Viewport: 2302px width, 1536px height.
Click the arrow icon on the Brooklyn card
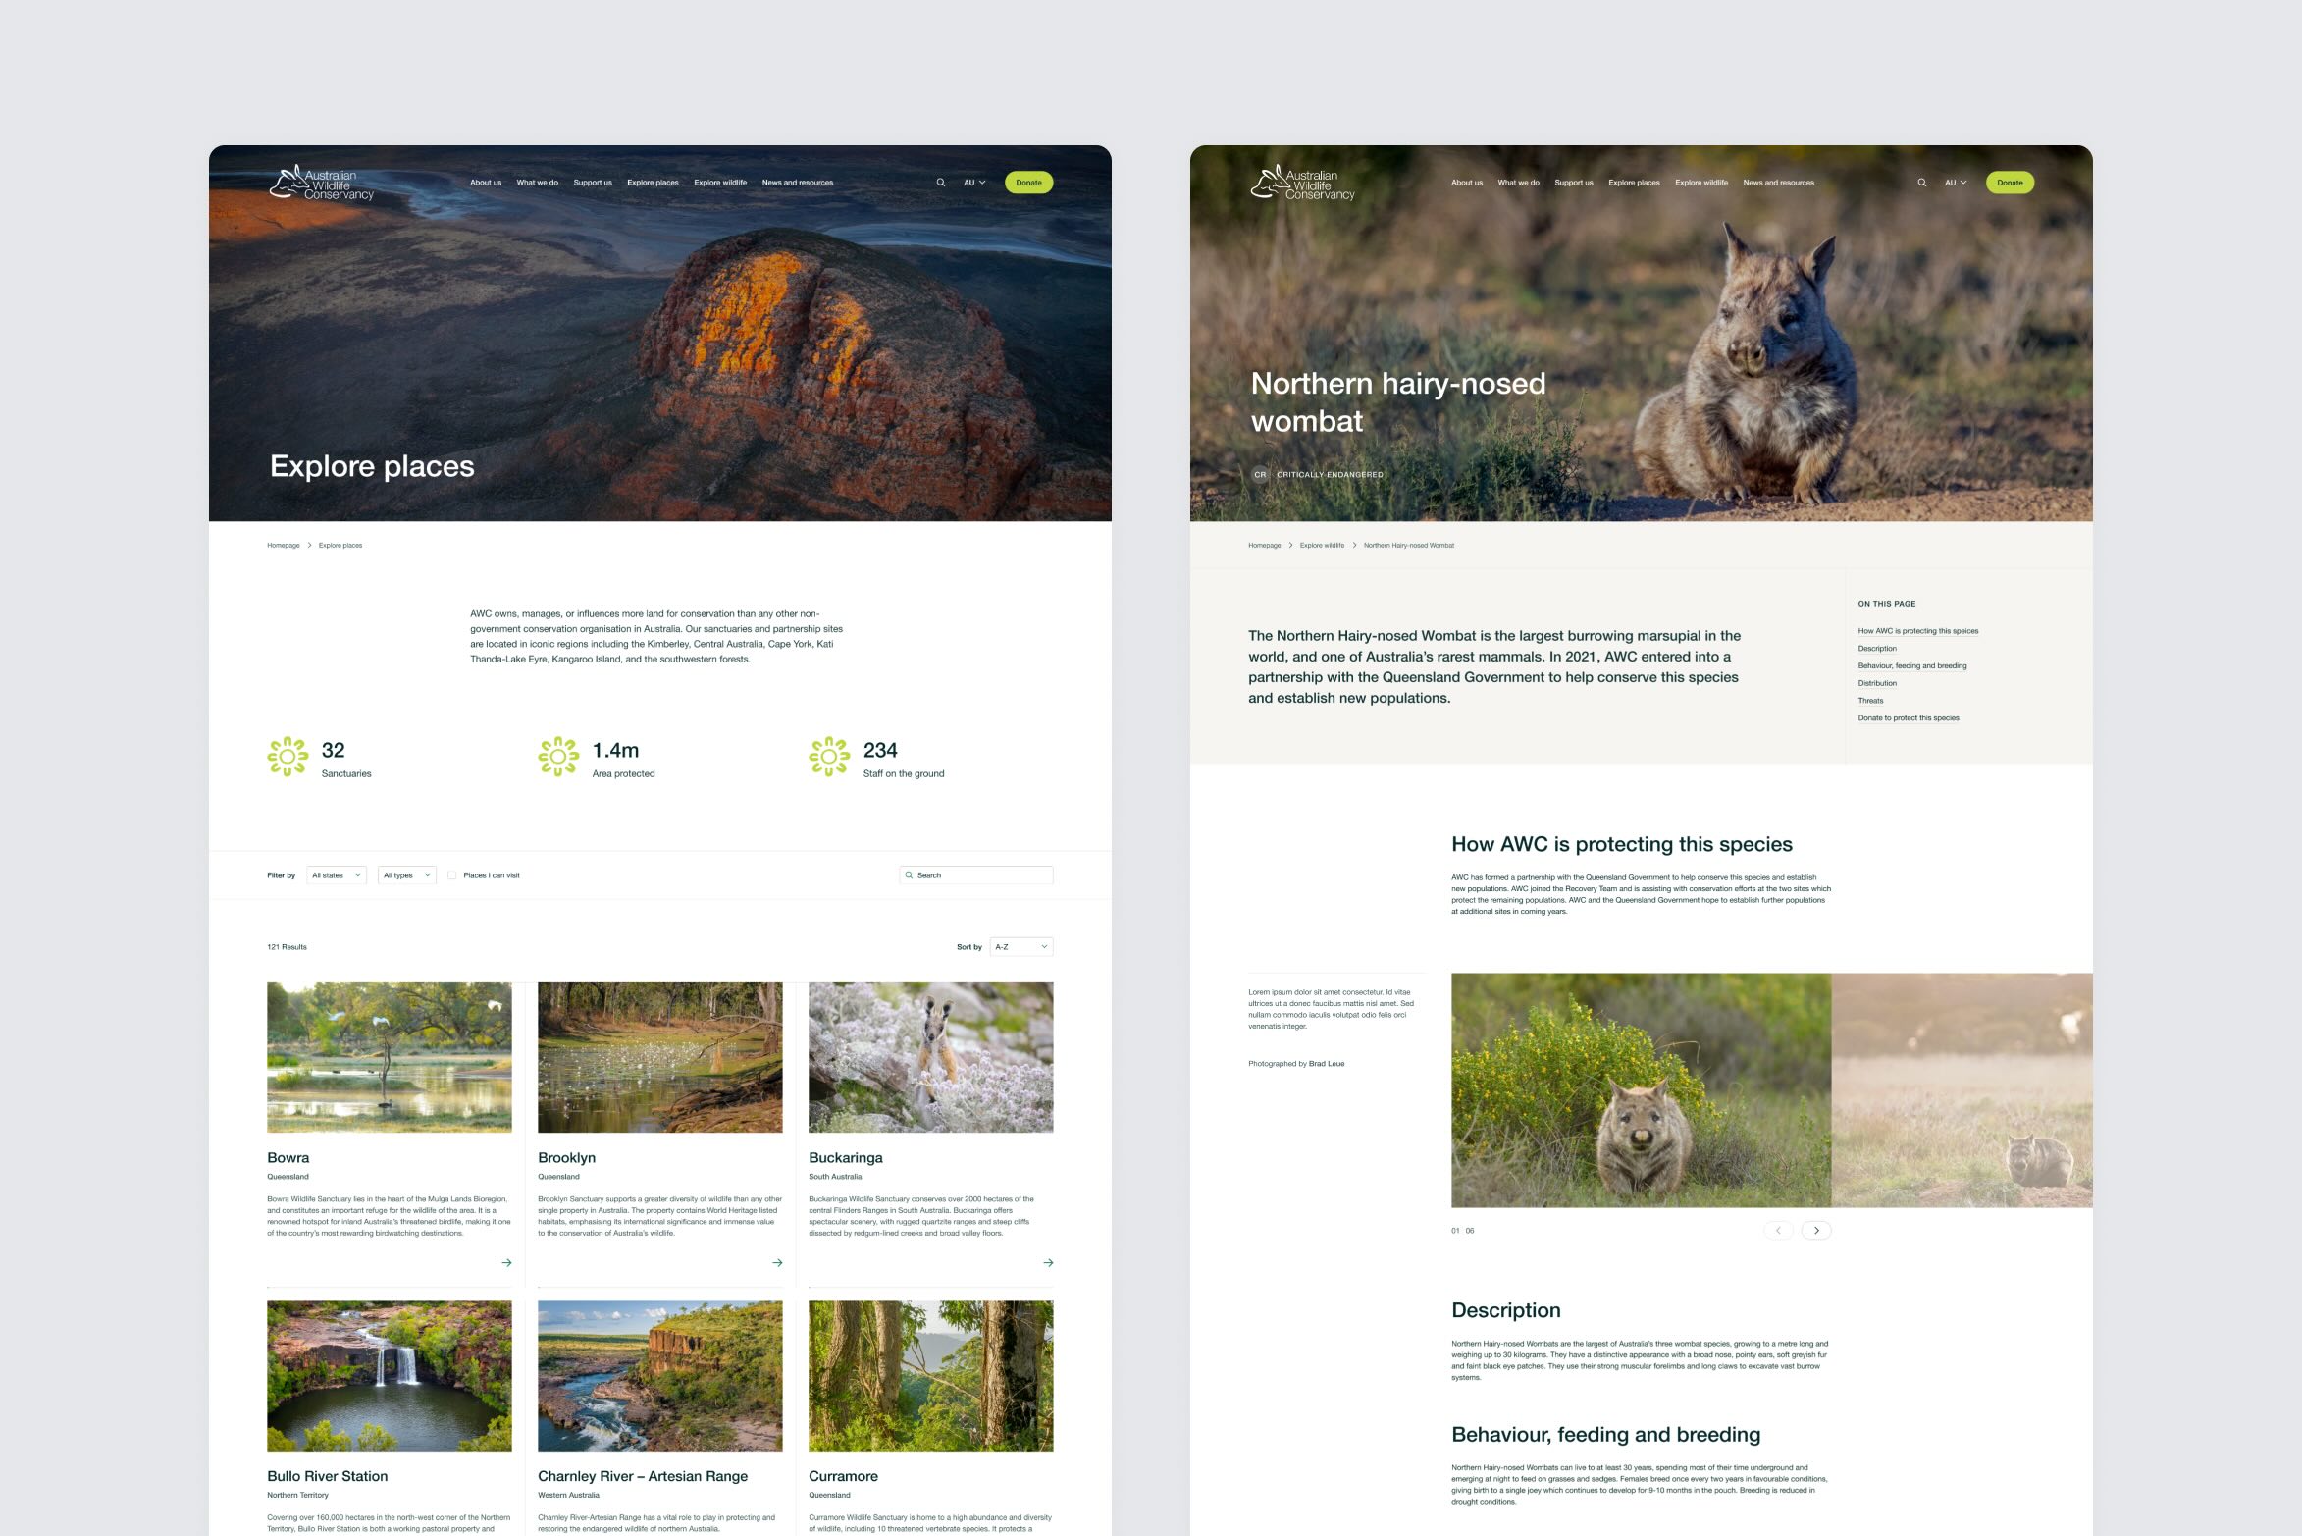coord(777,1262)
